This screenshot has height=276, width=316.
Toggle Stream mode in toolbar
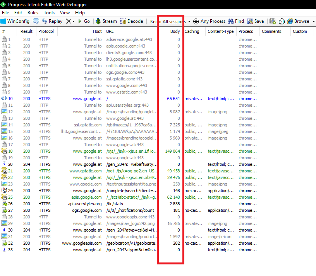106,21
